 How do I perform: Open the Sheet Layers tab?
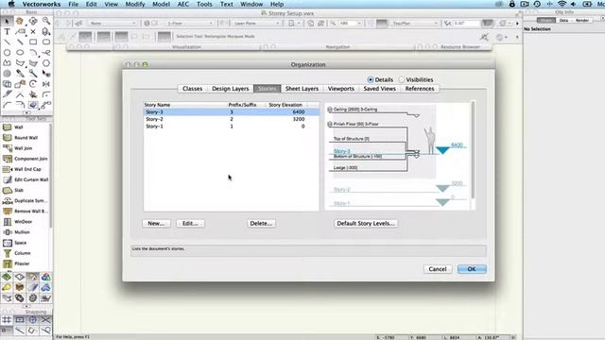pyautogui.click(x=302, y=89)
